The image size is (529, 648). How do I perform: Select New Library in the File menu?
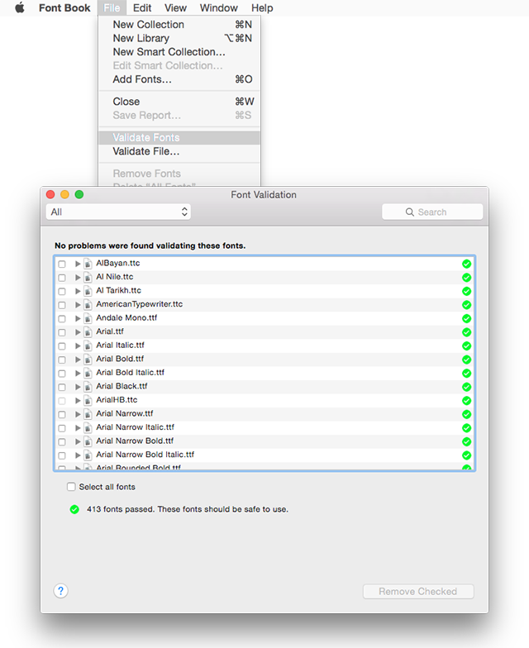pos(179,38)
